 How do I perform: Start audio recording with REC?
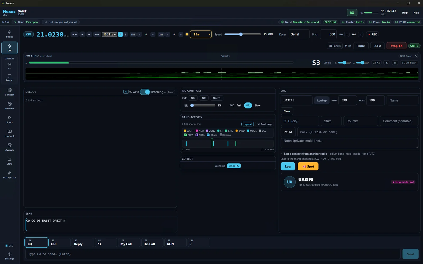tap(373, 34)
